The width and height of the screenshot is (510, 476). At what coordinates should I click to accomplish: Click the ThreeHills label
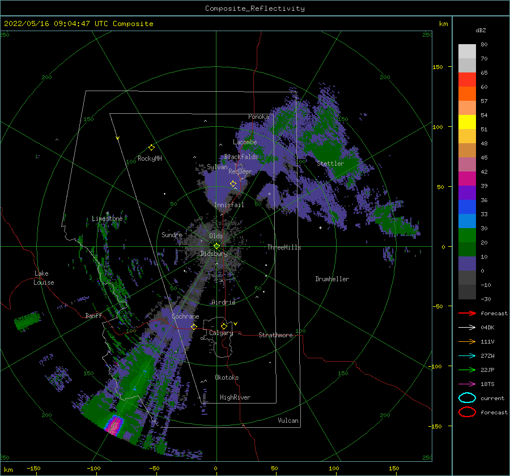(284, 247)
